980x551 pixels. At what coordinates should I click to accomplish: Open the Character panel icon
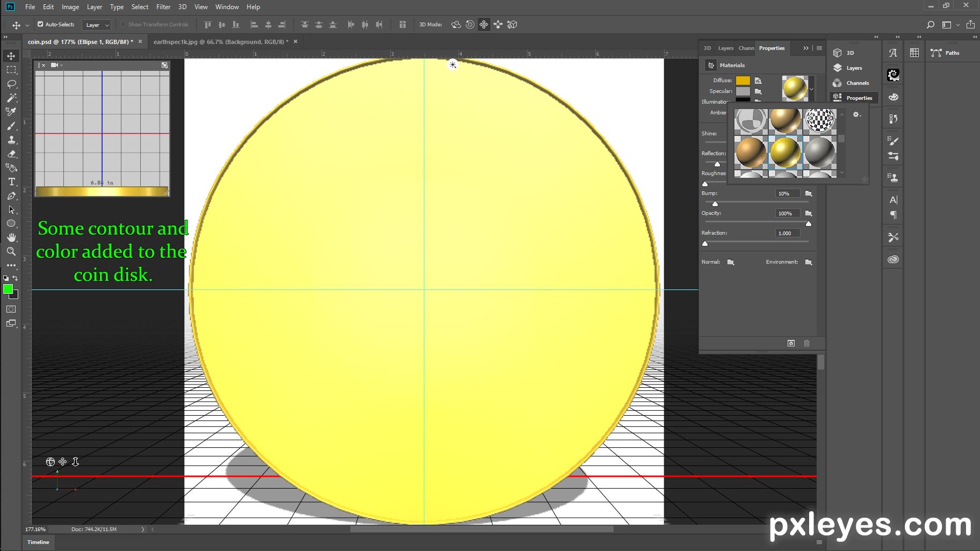893,200
